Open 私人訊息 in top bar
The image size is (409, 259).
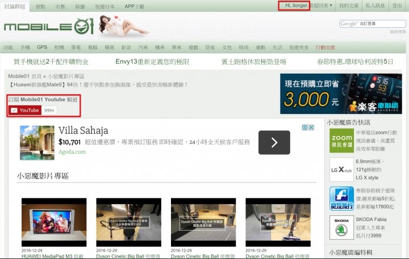tap(375, 6)
